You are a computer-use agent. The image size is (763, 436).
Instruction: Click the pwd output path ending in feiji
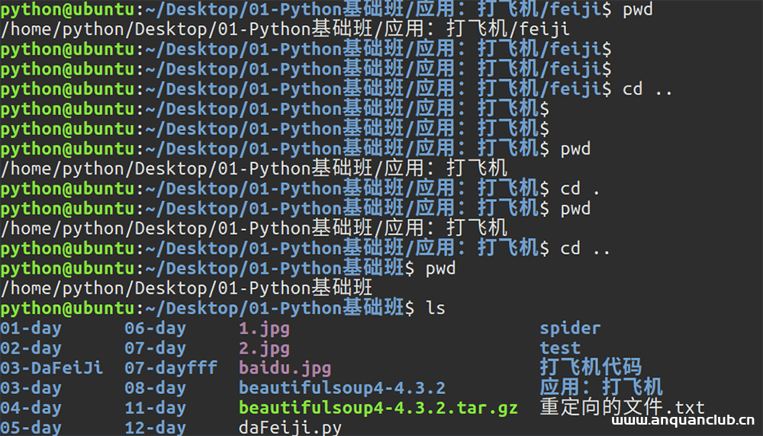tap(285, 30)
